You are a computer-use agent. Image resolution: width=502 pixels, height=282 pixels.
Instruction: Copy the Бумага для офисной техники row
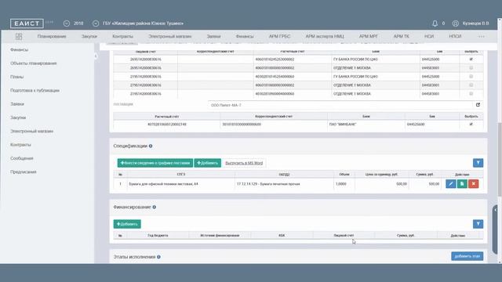point(462,184)
